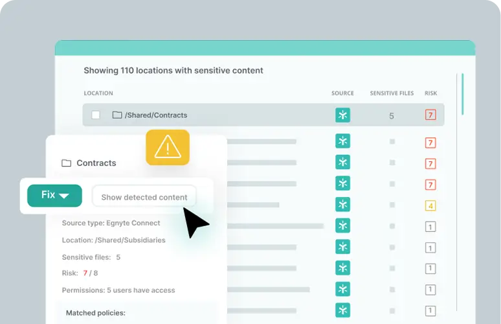Image resolution: width=501 pixels, height=324 pixels.
Task: Sort by SENSITIVE FILES column header
Action: (392, 93)
